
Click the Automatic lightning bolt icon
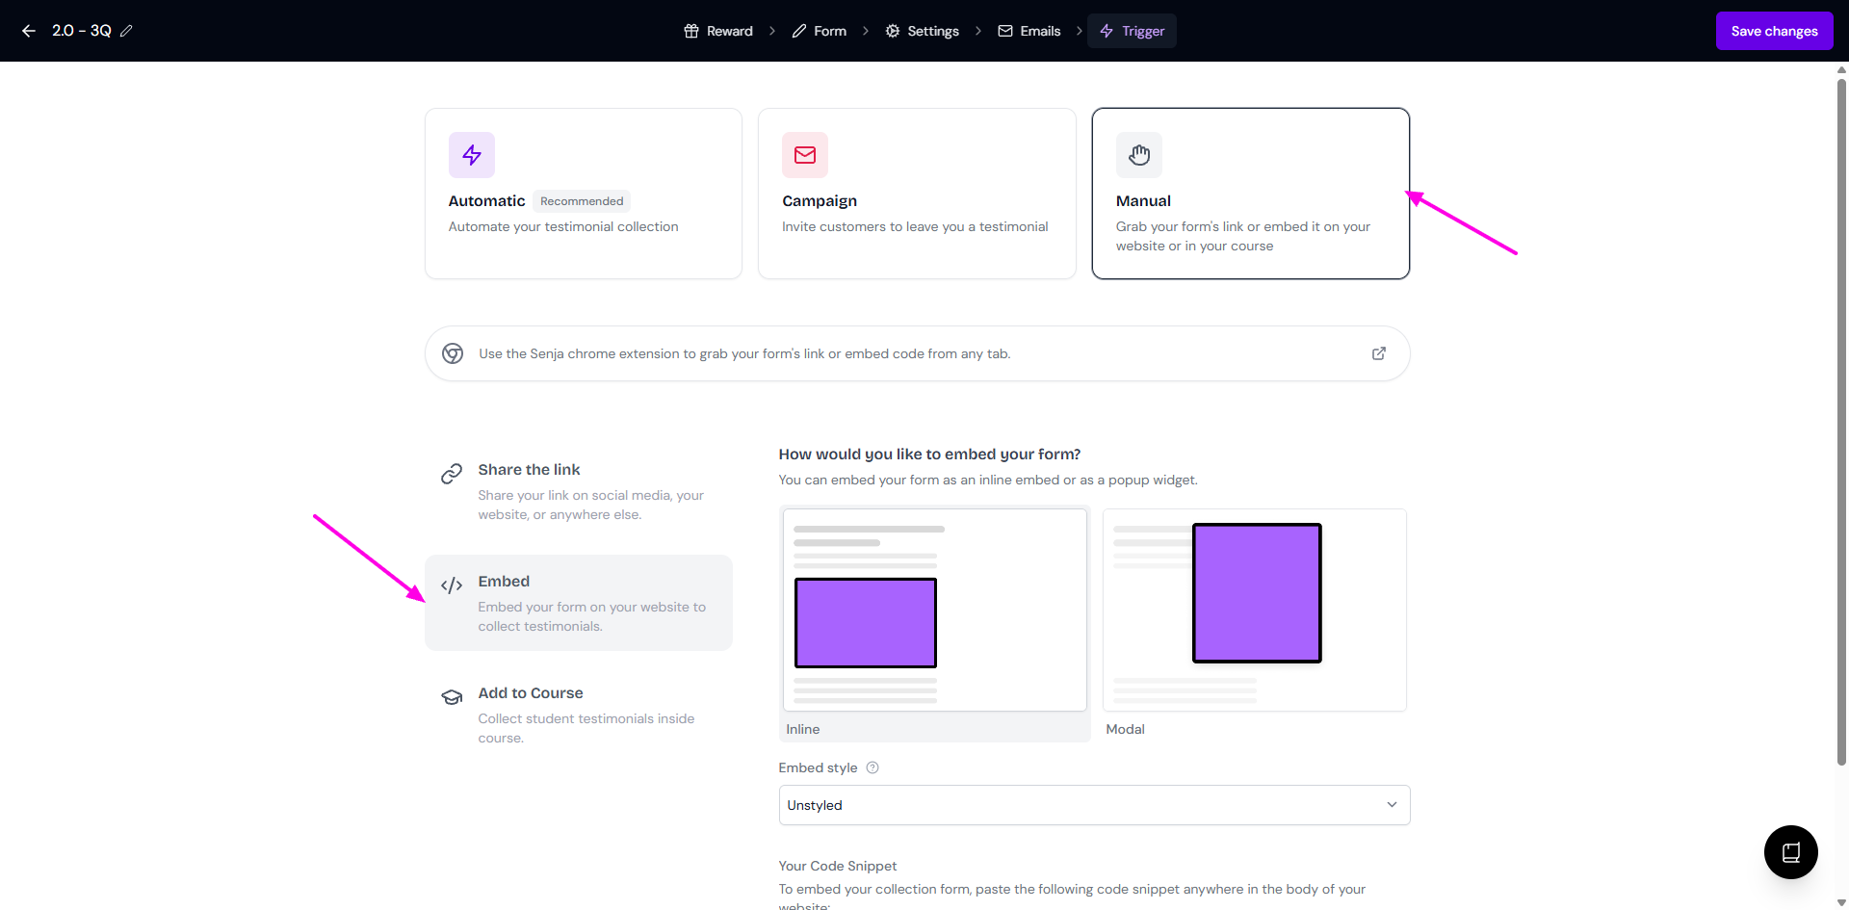click(x=471, y=155)
